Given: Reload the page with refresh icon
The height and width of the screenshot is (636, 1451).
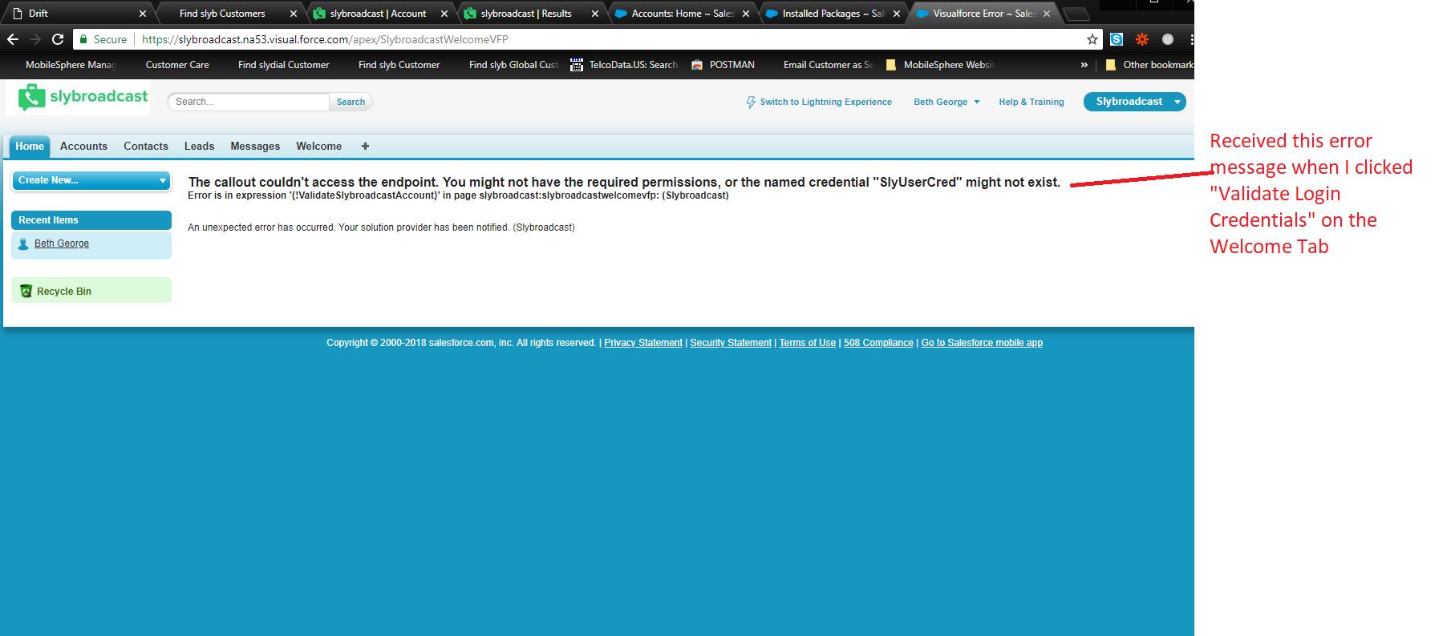Looking at the screenshot, I should (58, 39).
